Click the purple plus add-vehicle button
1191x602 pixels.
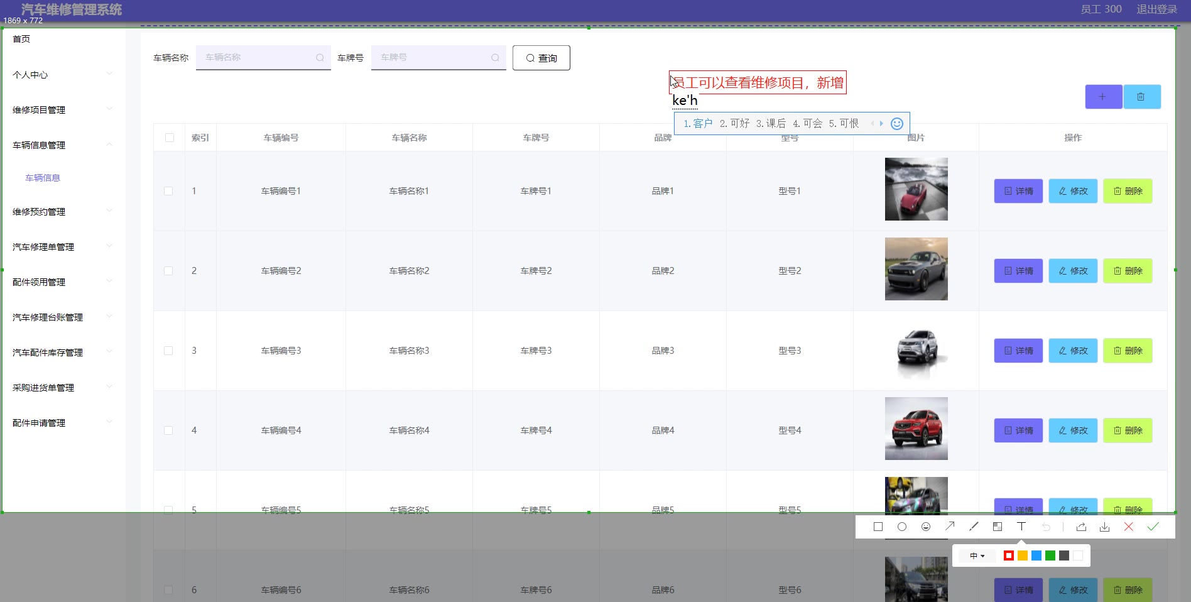(x=1103, y=97)
